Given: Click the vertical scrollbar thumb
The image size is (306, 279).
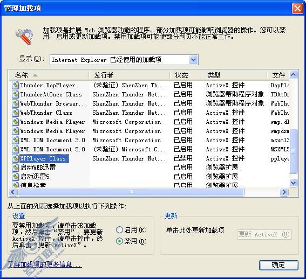Looking at the screenshot, I should pos(293,151).
